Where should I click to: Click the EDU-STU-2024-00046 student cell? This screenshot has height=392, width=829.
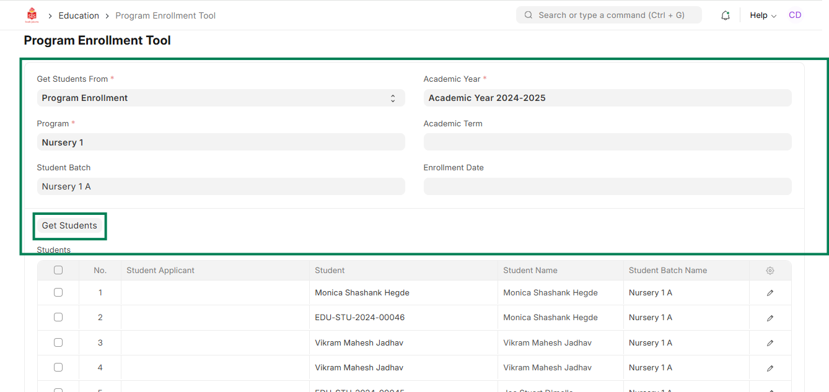click(x=360, y=318)
